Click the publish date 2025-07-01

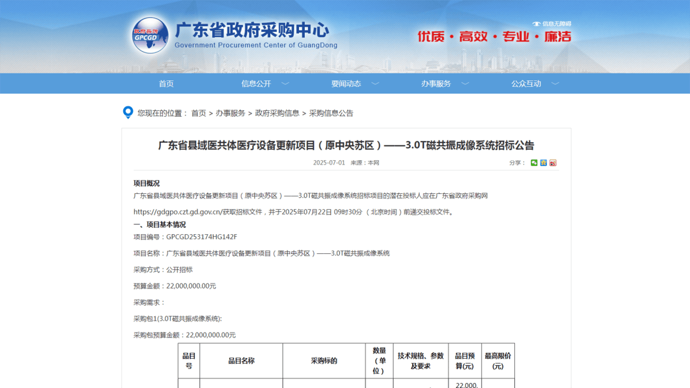[329, 163]
